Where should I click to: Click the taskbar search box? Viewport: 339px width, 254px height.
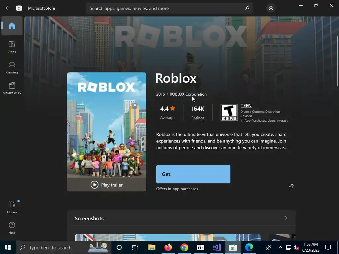64,247
